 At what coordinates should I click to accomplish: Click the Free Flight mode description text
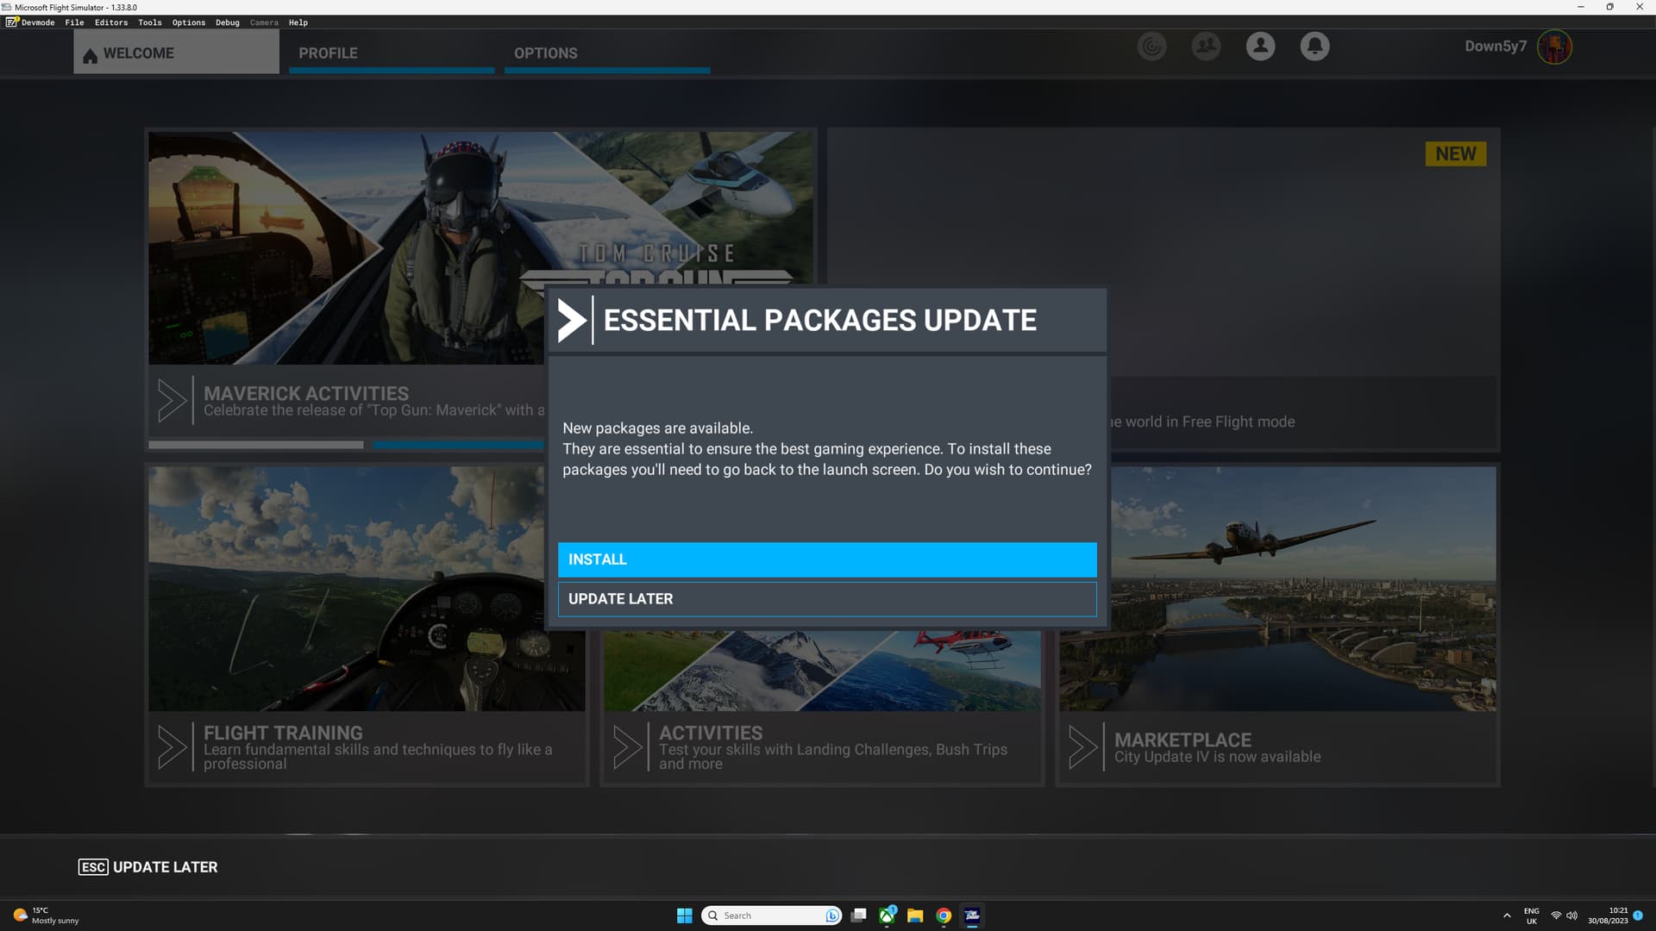pos(1202,422)
